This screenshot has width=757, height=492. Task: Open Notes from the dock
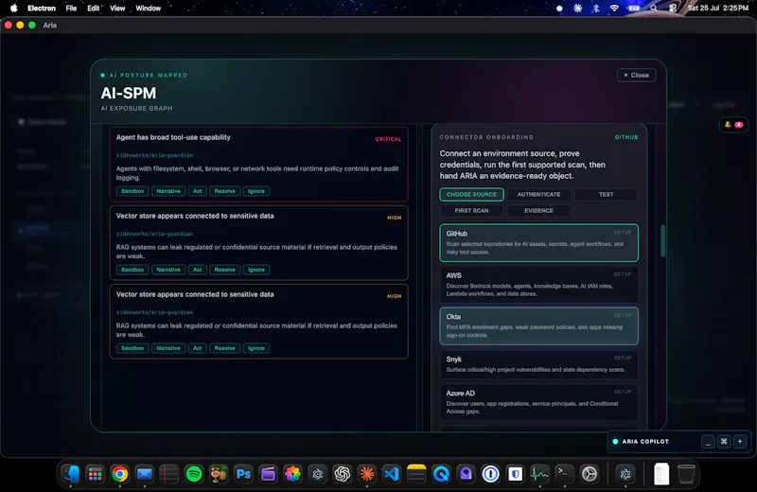pos(416,474)
